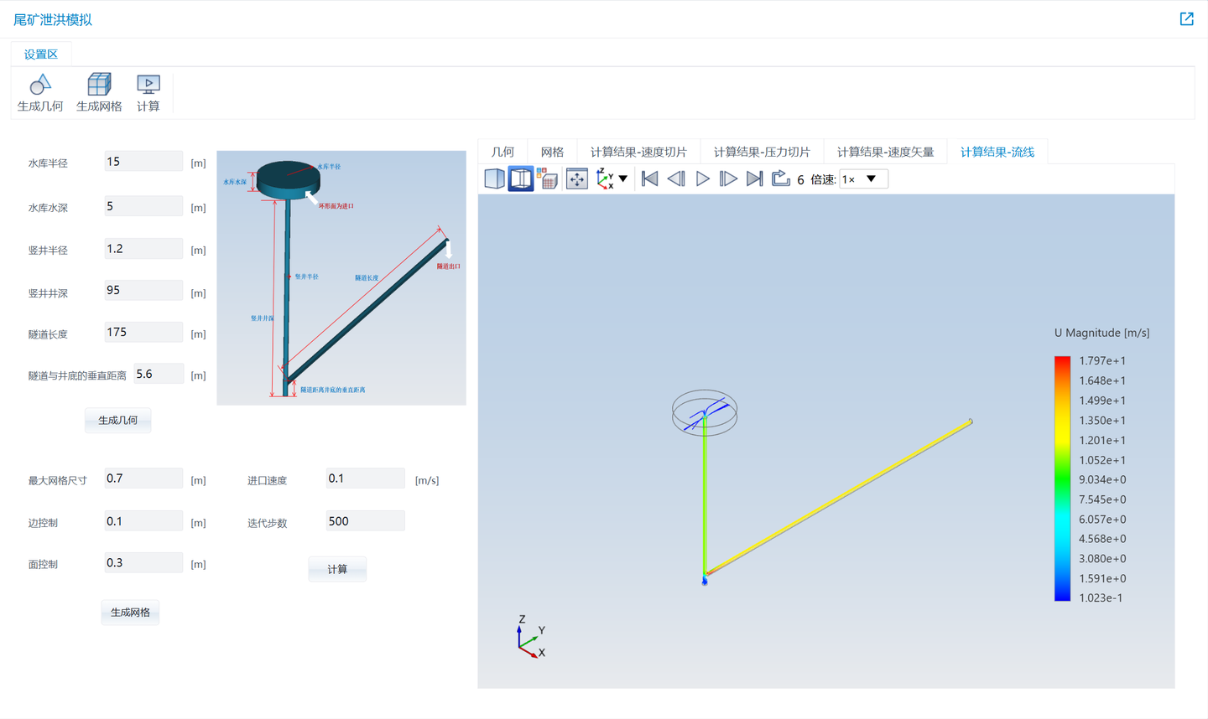Click the 生成几何 toolbar icon
The height and width of the screenshot is (719, 1208).
pyautogui.click(x=40, y=84)
